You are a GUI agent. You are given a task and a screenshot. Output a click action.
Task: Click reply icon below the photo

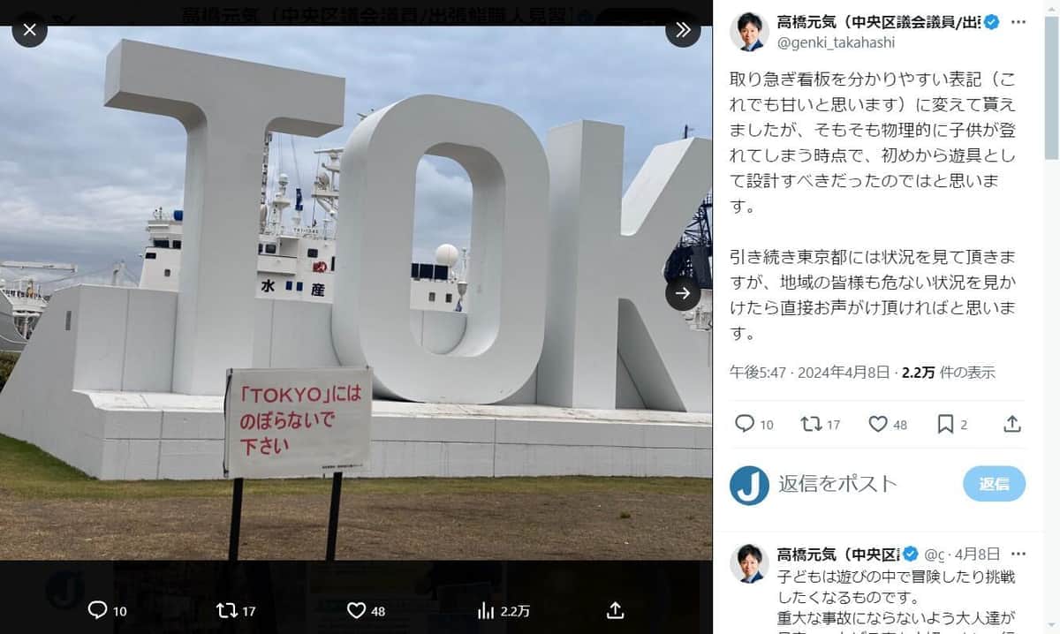(98, 610)
